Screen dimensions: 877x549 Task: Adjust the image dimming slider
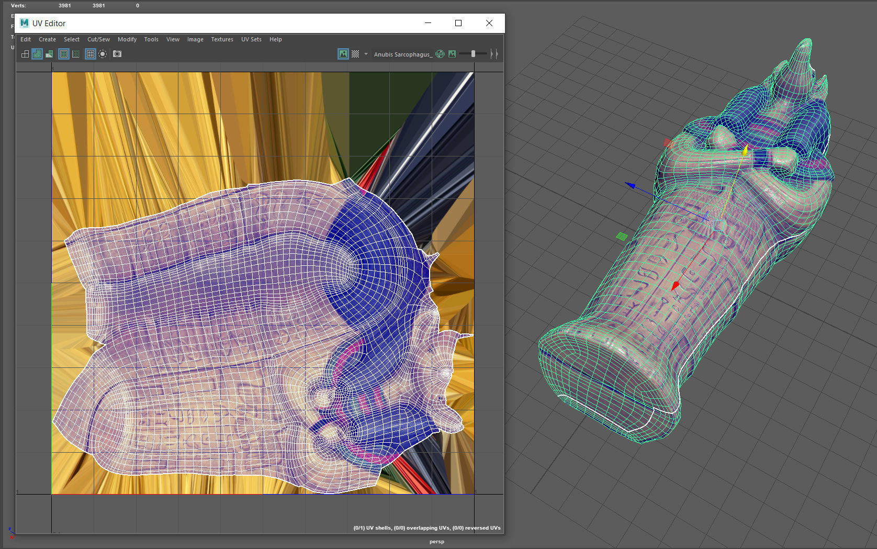click(x=473, y=54)
